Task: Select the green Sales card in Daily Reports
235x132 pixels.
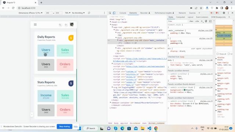Action: [65, 51]
